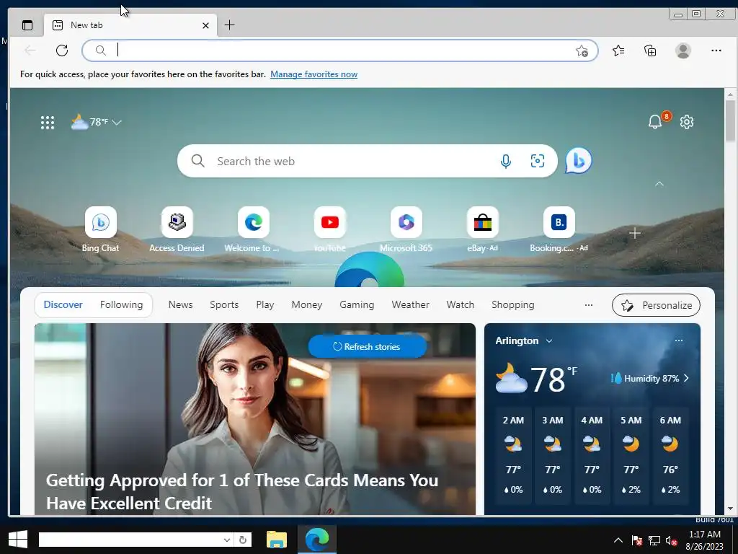This screenshot has height=554, width=738.
Task: Open the network tray icon
Action: (654, 540)
